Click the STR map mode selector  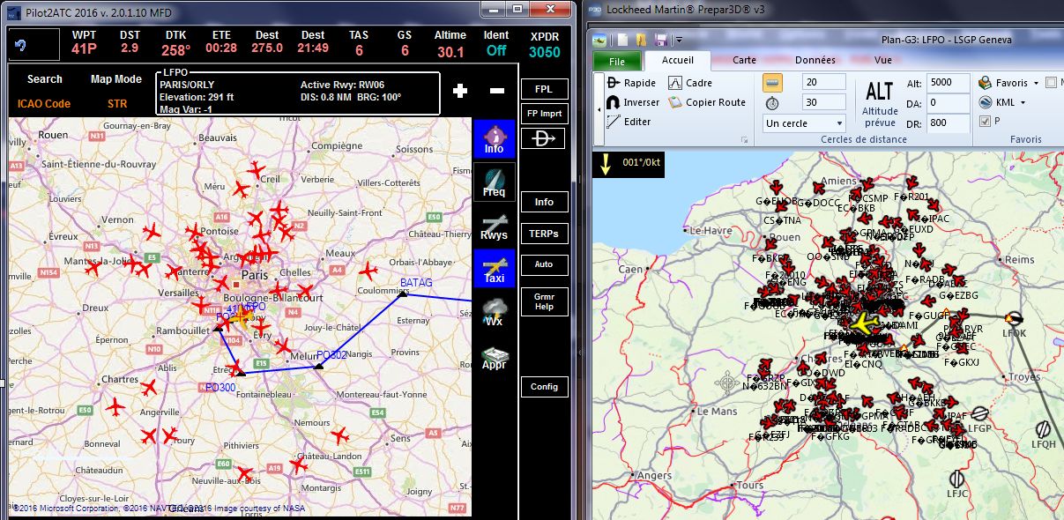(x=117, y=103)
